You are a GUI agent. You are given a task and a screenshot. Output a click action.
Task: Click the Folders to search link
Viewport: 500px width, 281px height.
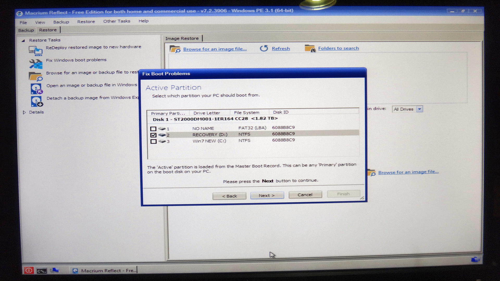pyautogui.click(x=338, y=48)
